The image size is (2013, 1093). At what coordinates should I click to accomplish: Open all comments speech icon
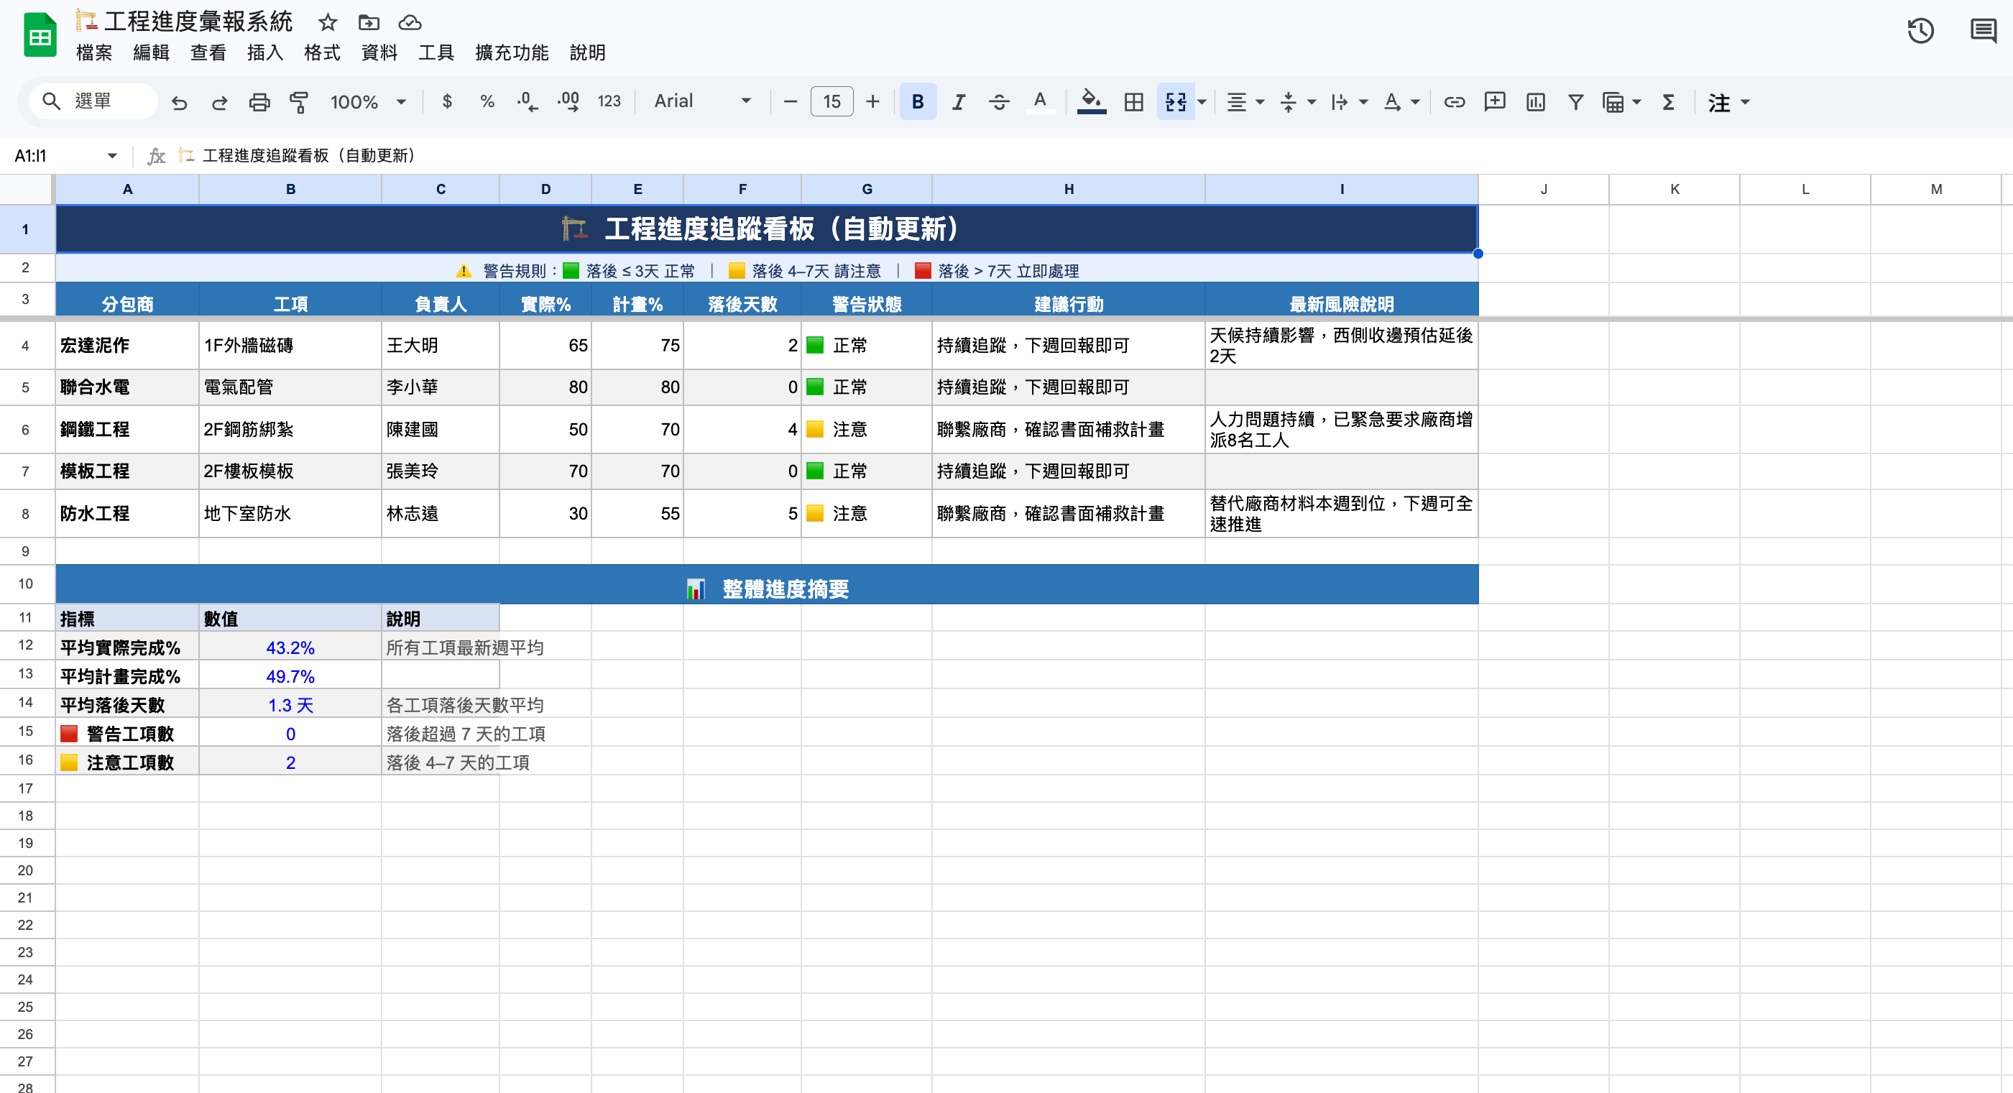pos(1984,30)
